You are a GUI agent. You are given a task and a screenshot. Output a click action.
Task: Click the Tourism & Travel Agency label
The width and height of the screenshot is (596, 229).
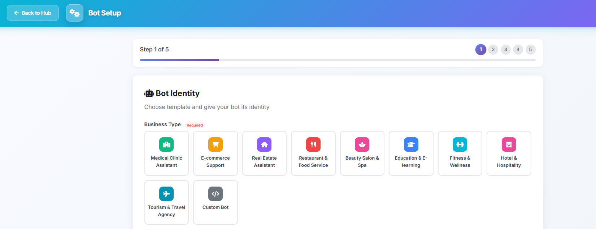coord(166,211)
